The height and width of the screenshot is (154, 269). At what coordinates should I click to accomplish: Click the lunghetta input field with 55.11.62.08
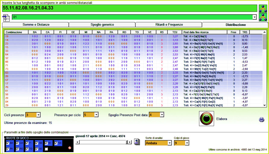[130, 8]
